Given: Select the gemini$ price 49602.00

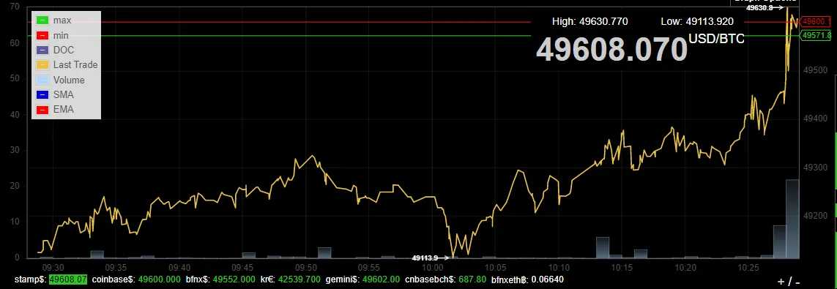Looking at the screenshot, I should (381, 279).
